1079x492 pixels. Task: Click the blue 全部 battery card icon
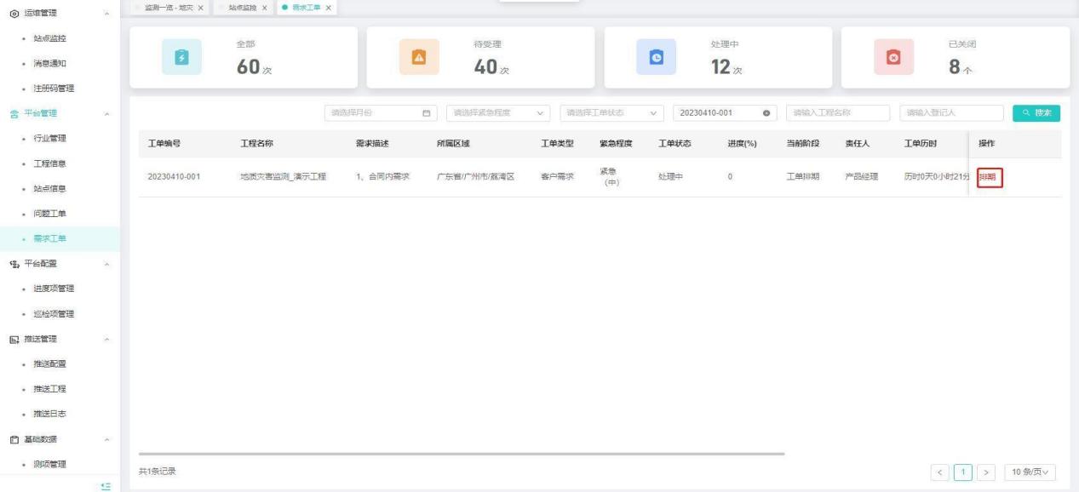180,57
